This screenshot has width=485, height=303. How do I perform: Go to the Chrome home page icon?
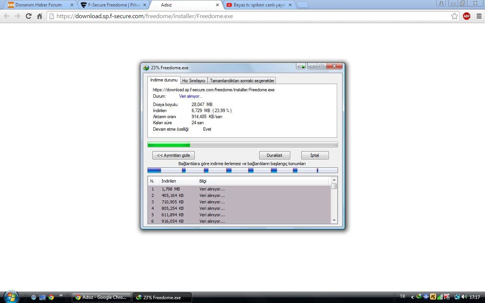point(39,16)
